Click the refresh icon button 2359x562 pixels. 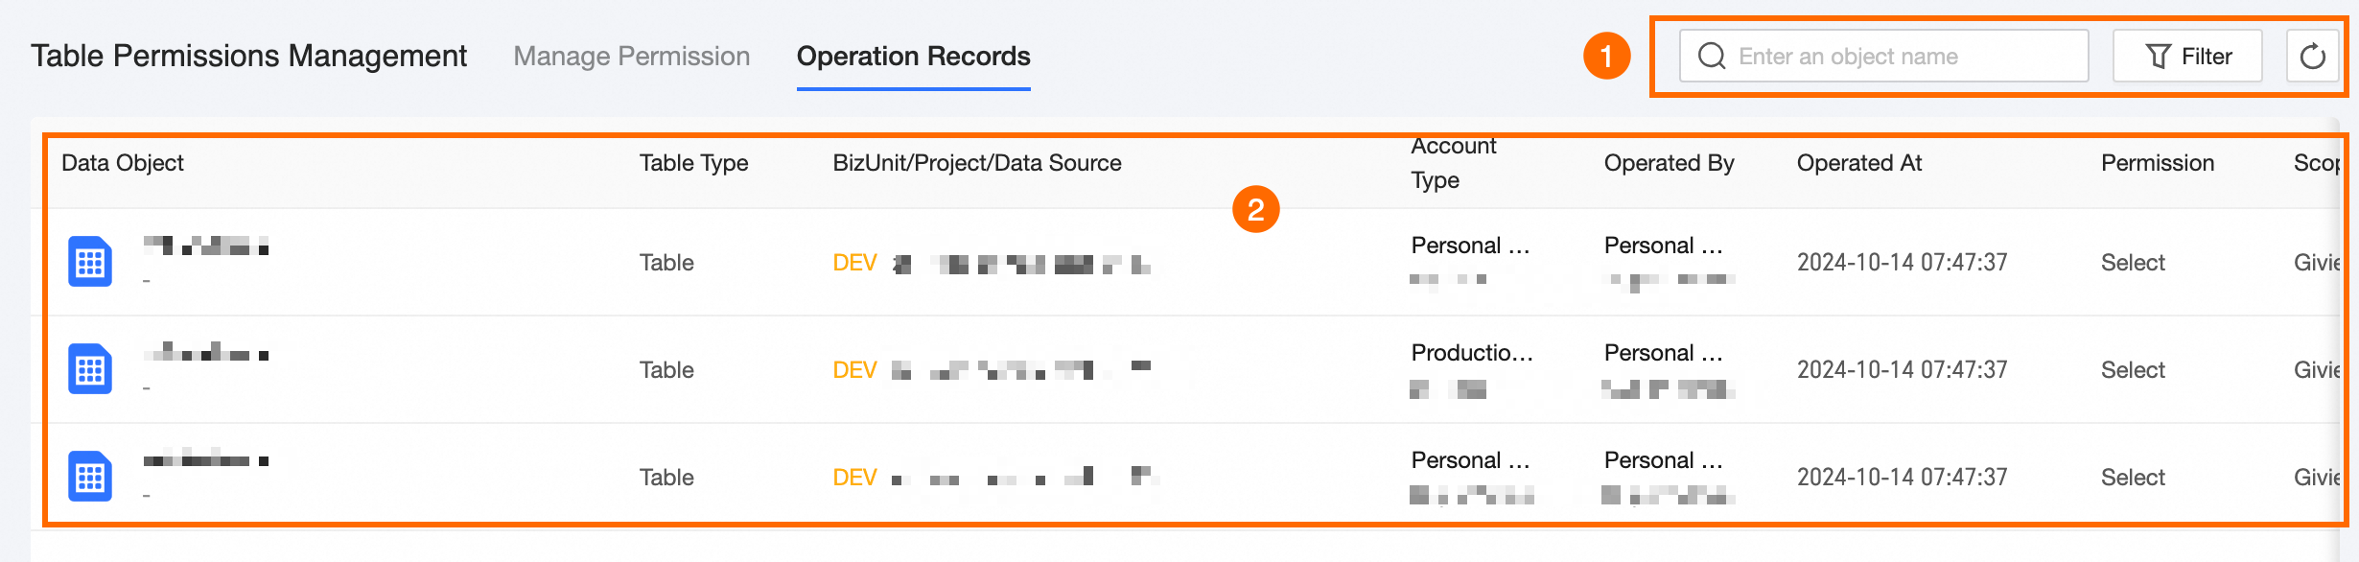[2312, 57]
